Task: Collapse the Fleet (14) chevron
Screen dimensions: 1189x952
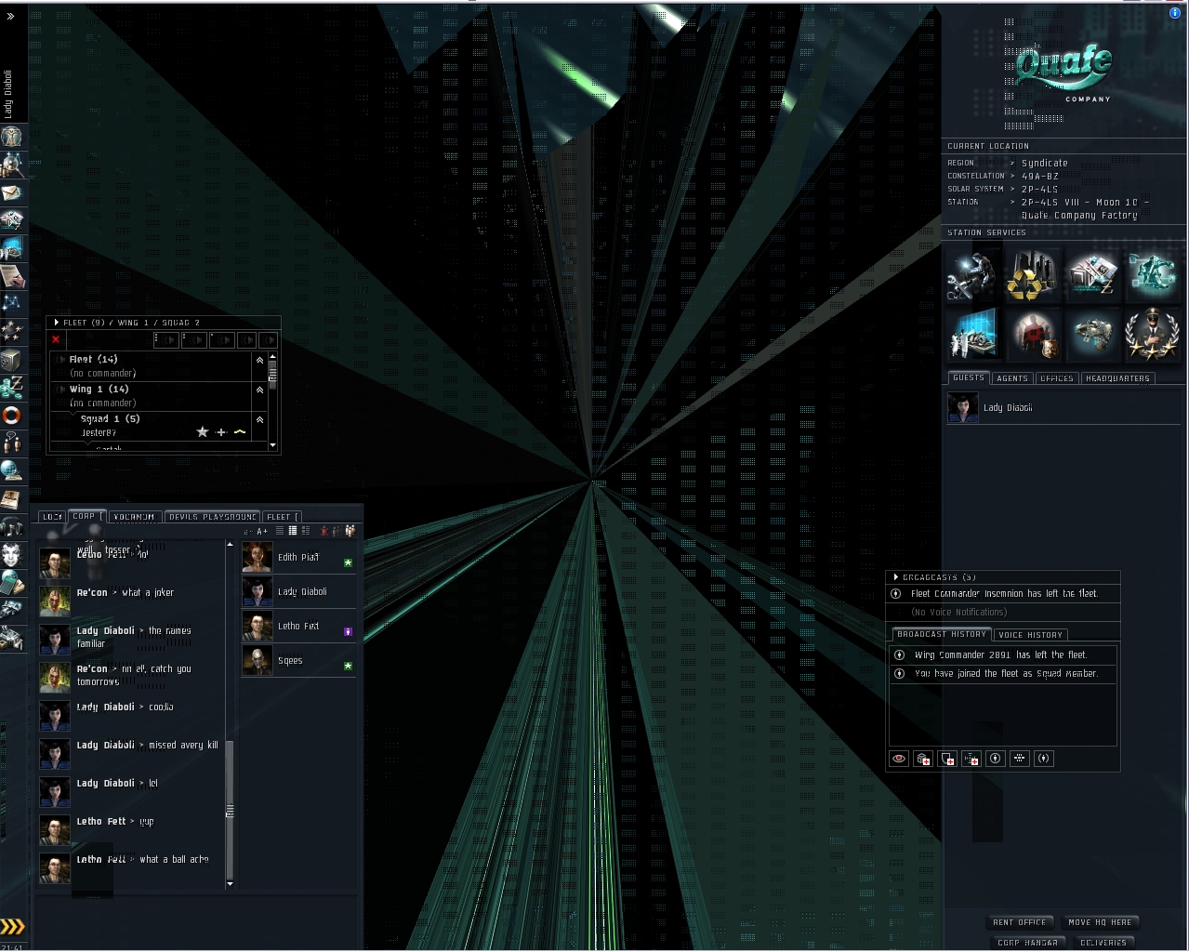Action: [x=259, y=360]
